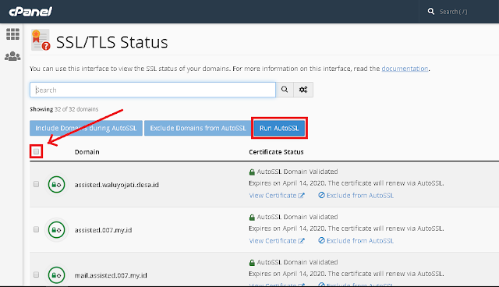Open the documentation link
499x287 pixels.
point(405,69)
